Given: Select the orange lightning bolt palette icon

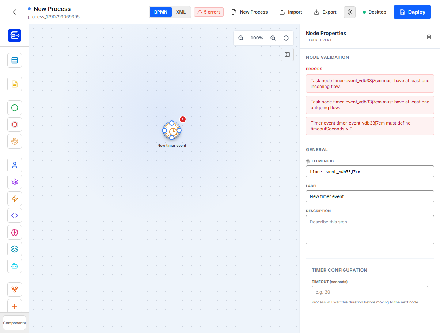Looking at the screenshot, I should [x=15, y=199].
